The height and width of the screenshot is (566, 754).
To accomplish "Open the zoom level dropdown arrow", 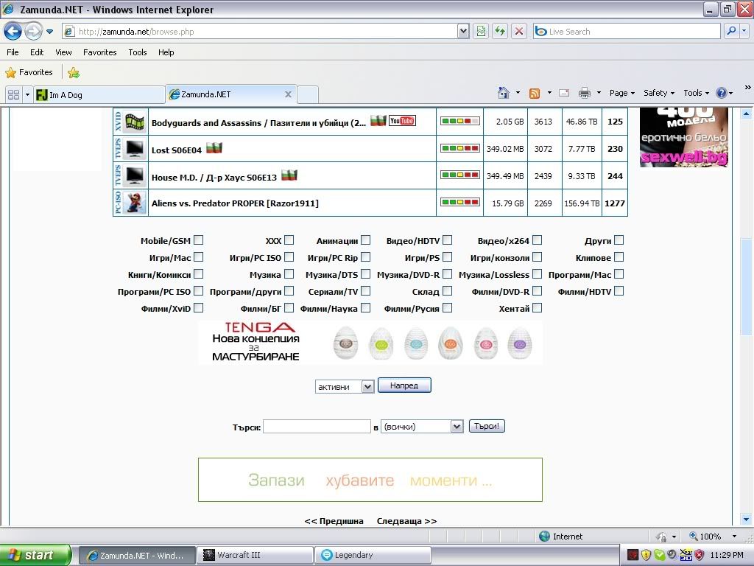I will pos(734,537).
